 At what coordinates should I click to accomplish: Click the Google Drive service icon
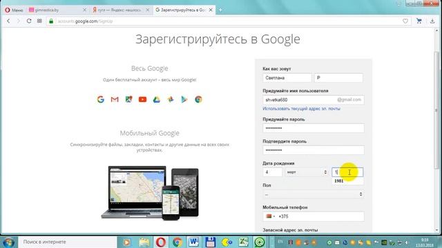click(x=157, y=99)
